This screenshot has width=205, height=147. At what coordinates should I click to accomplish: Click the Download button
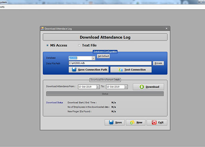point(148,87)
